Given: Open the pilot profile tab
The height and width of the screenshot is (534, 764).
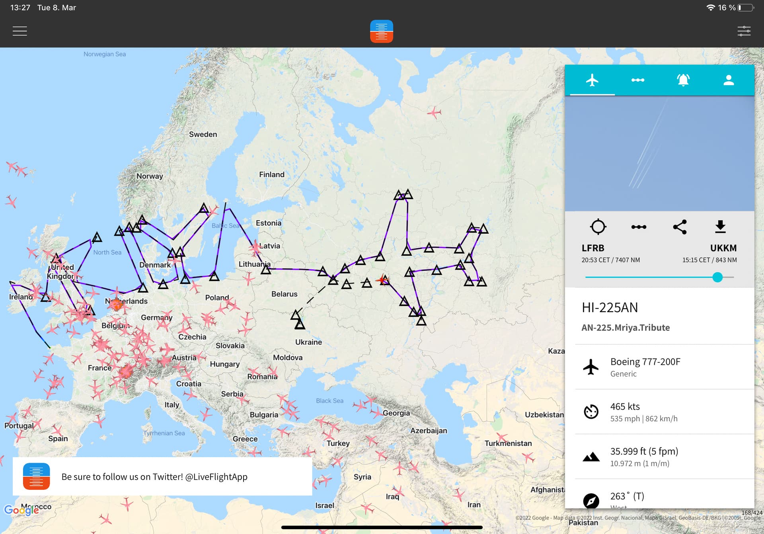Looking at the screenshot, I should pyautogui.click(x=728, y=80).
